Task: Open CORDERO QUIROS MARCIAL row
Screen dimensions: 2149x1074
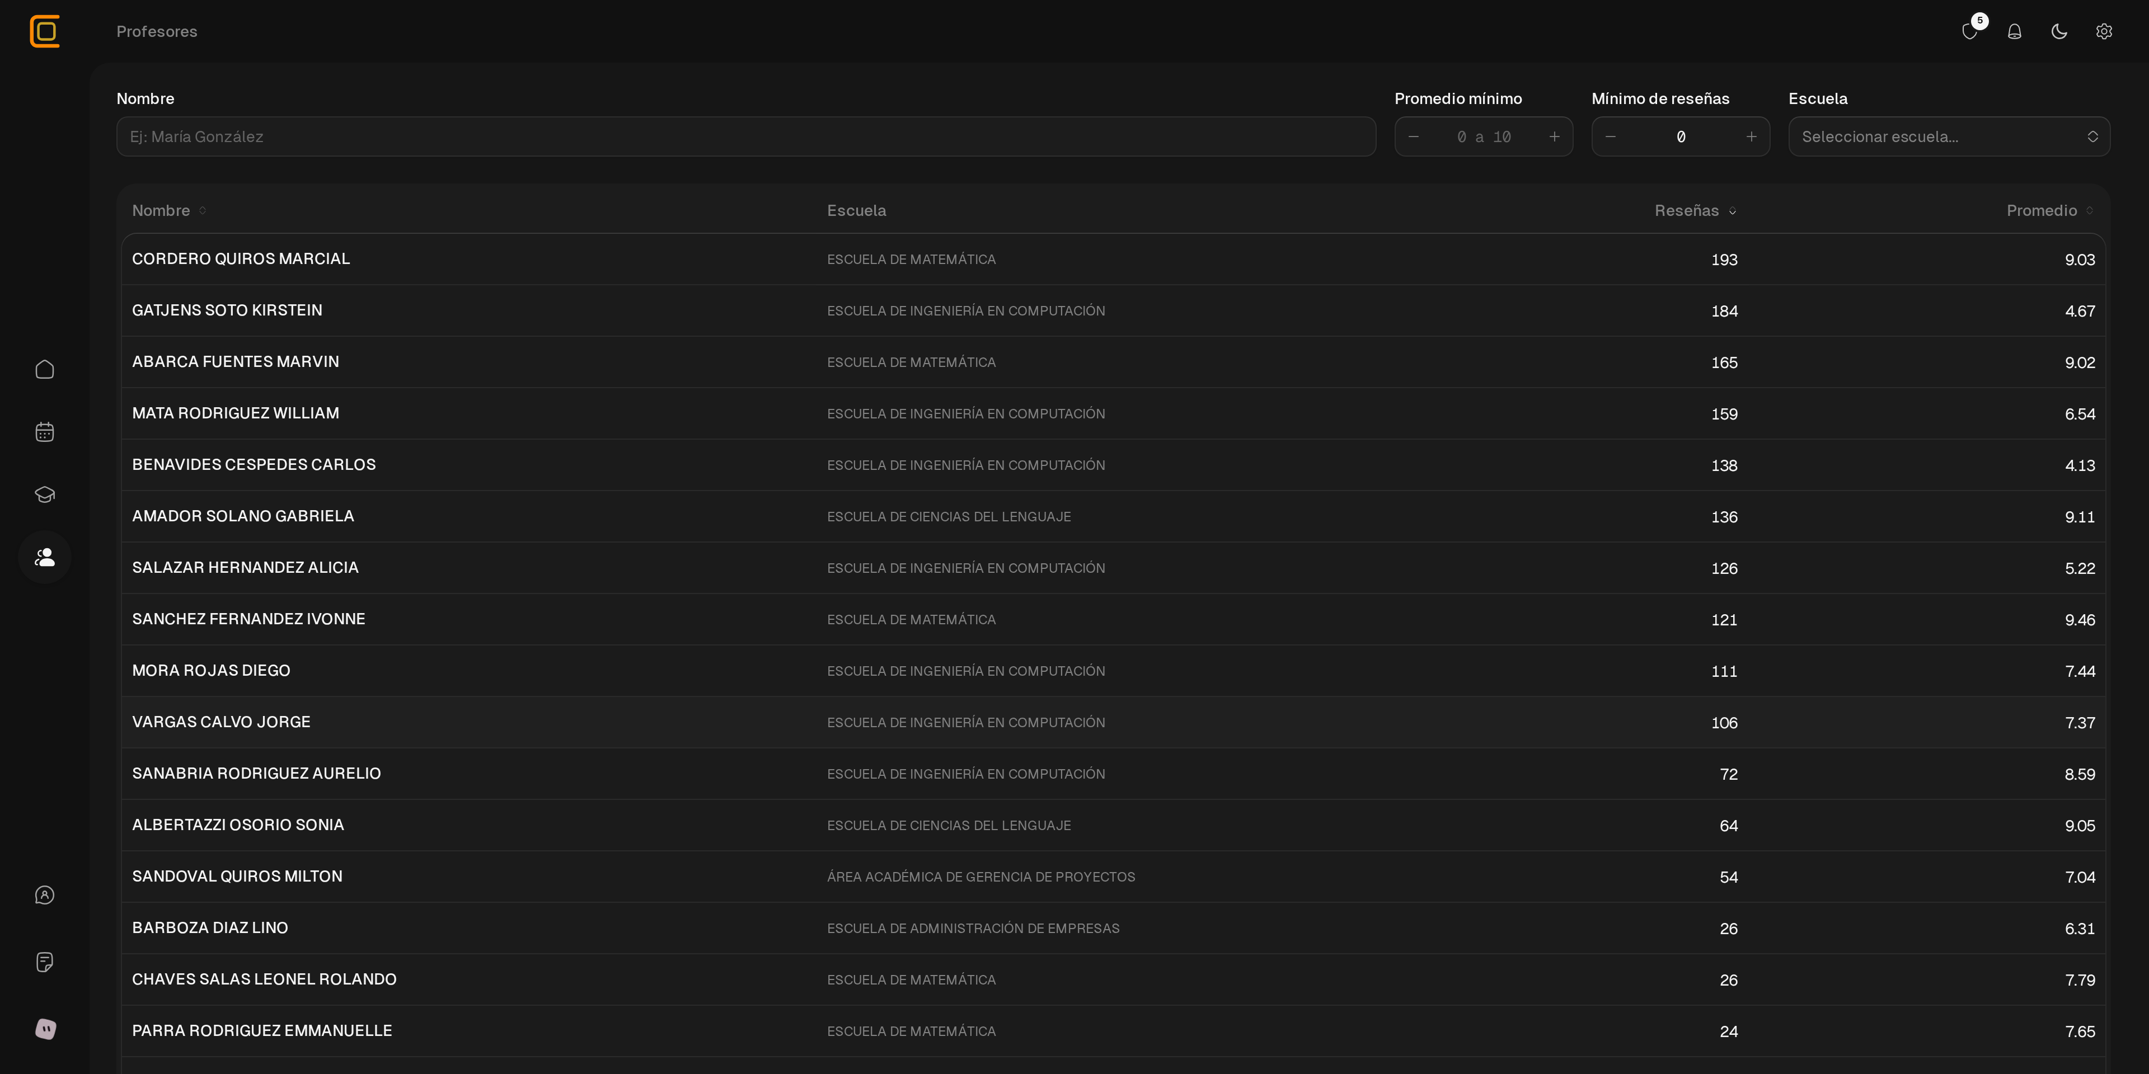Action: 1114,260
